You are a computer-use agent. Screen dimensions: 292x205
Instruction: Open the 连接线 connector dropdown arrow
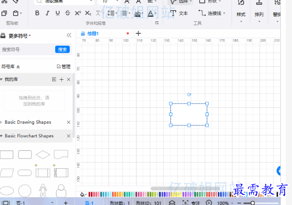[x=224, y=13]
